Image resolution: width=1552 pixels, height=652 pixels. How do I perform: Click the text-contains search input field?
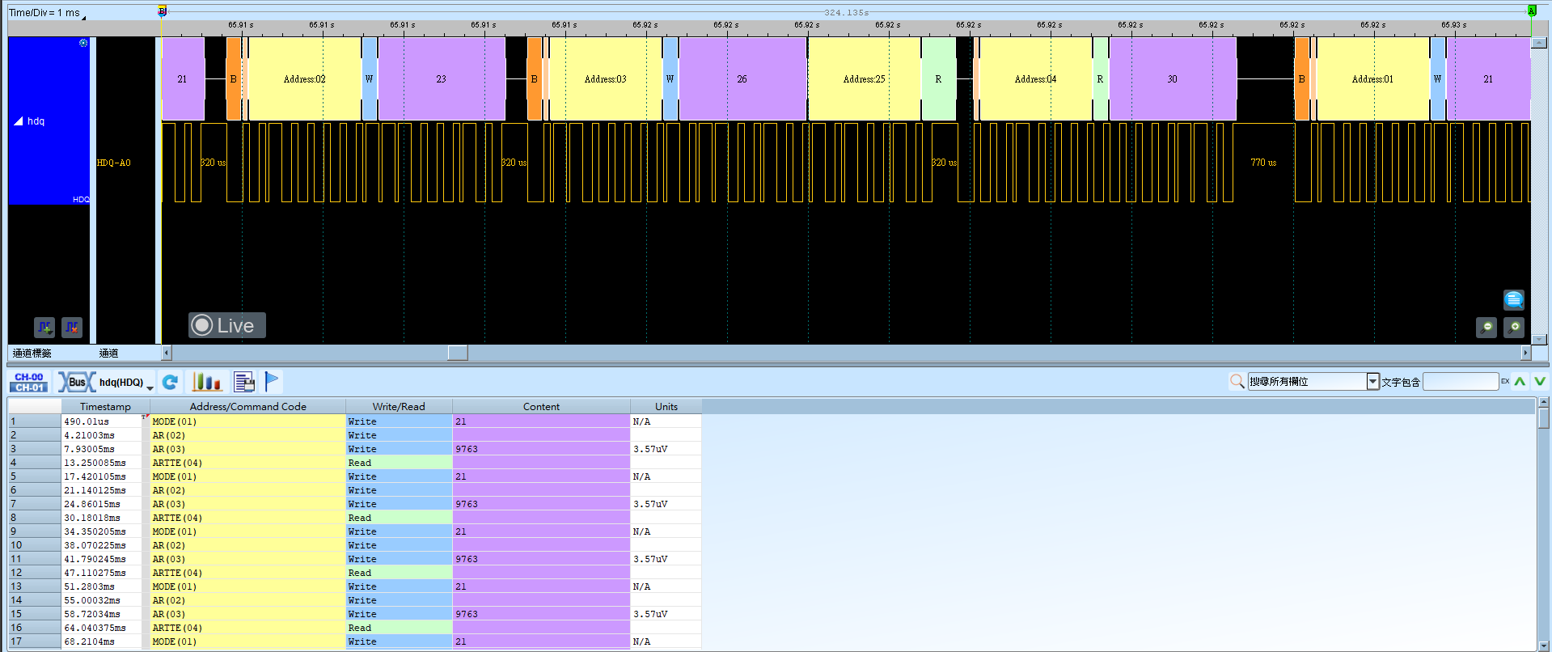click(x=1461, y=381)
